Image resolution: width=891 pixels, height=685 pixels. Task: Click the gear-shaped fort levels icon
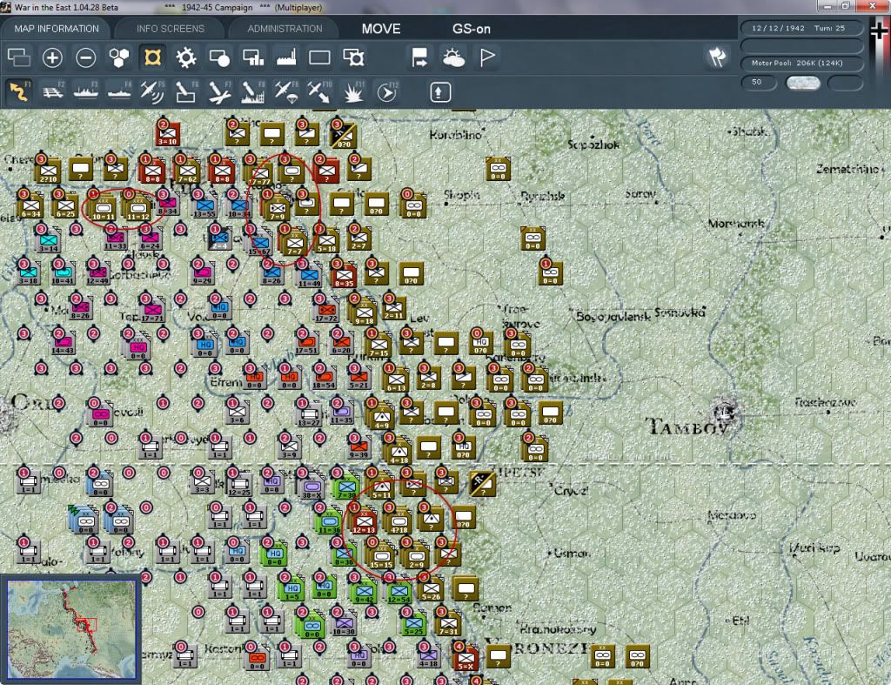[x=186, y=58]
